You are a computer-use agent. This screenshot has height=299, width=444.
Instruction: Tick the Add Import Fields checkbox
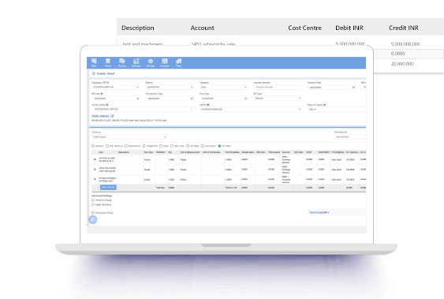click(x=92, y=213)
